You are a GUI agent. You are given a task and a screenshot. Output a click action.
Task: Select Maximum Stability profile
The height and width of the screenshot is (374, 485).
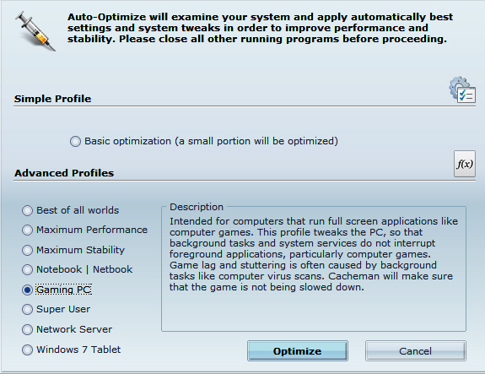pyautogui.click(x=27, y=250)
